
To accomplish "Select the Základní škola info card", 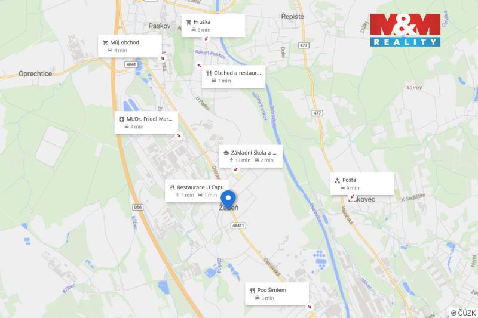I will coord(250,156).
